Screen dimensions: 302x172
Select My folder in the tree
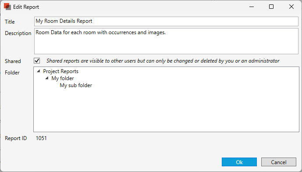tap(63, 78)
